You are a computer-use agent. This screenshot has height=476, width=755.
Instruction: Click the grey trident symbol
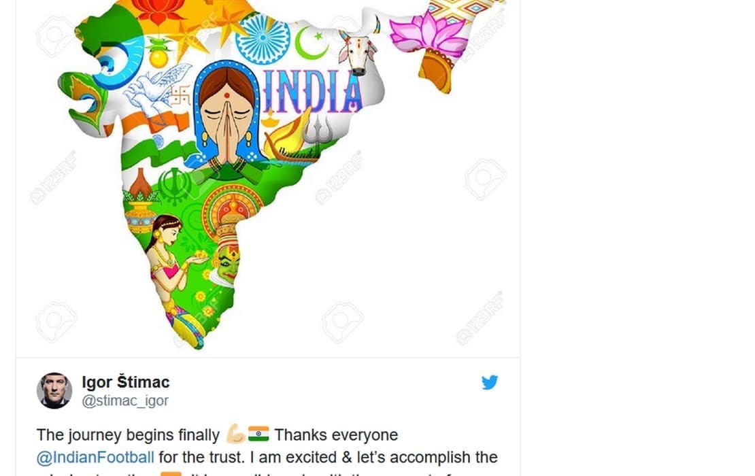(x=319, y=129)
